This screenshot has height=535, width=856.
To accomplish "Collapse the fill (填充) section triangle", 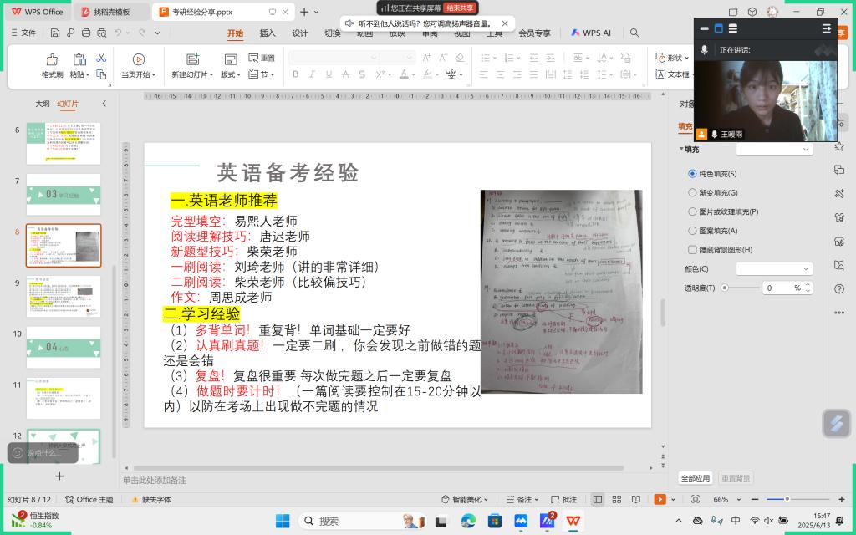I will pos(681,149).
